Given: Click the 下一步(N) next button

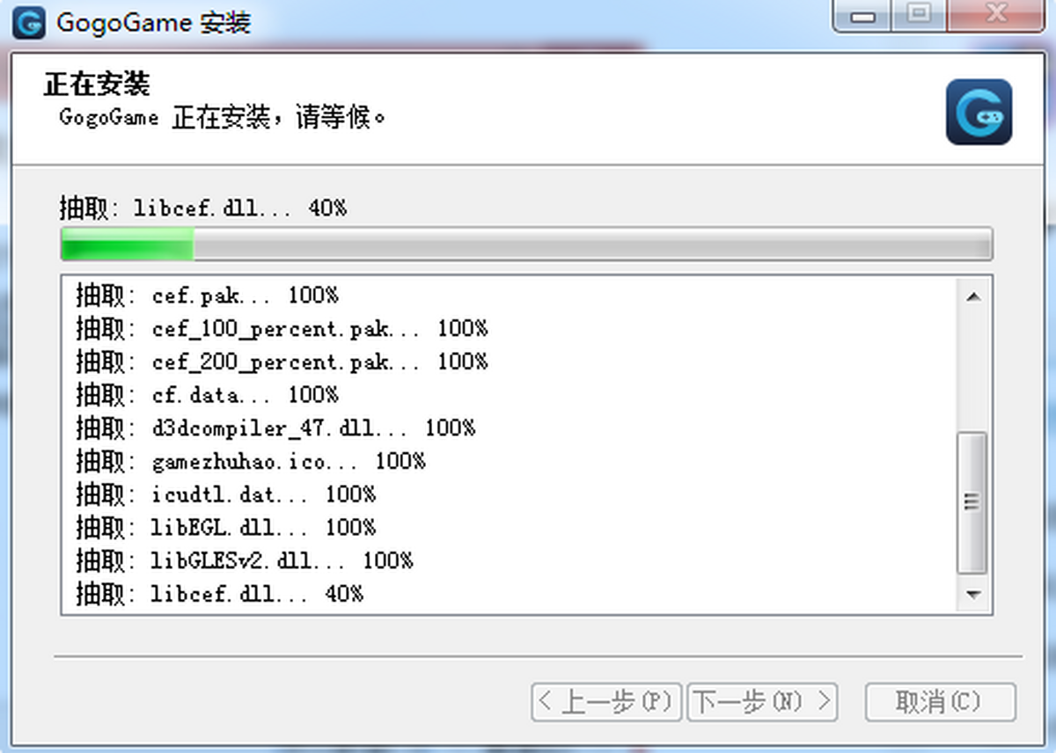Looking at the screenshot, I should coord(761,702).
